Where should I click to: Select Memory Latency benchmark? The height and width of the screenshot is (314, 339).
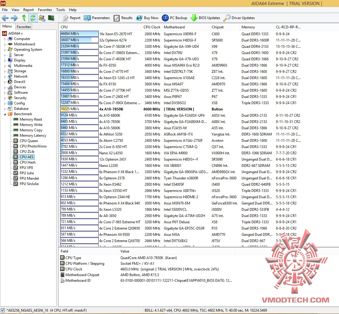point(33,136)
